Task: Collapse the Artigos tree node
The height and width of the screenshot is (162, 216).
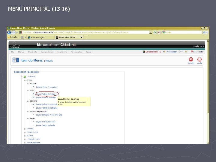Action: (25, 80)
